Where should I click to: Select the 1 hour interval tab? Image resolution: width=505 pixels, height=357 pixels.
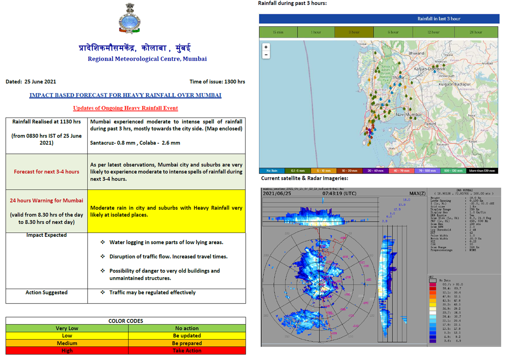[317, 32]
